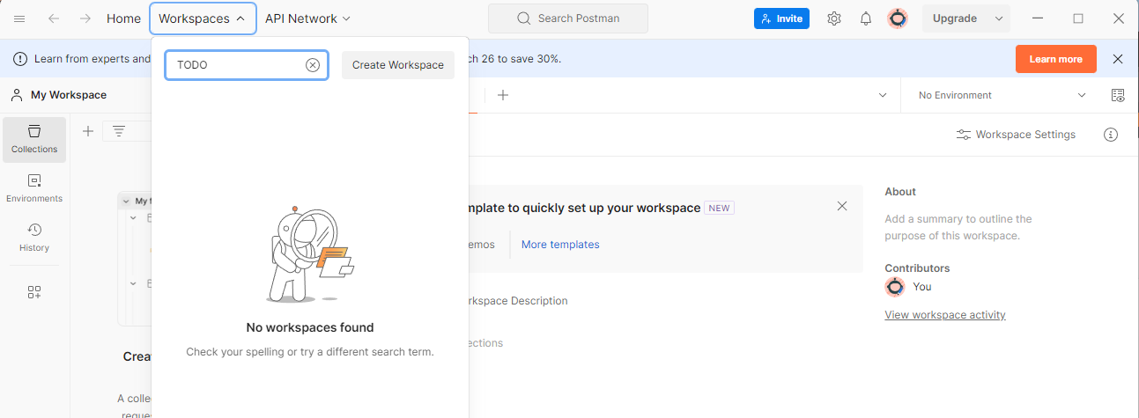Click View workspace activity link
This screenshot has width=1139, height=418.
(x=945, y=315)
